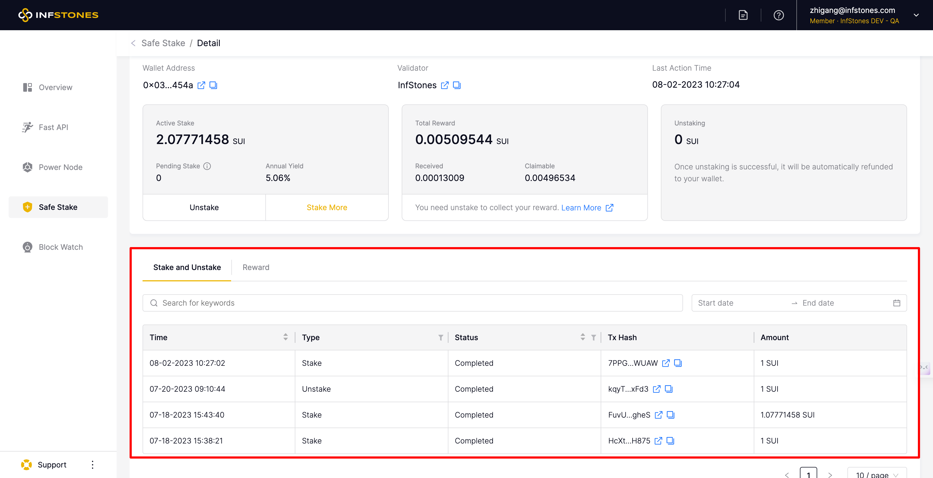Switch to the Reward tab
The height and width of the screenshot is (478, 933).
click(x=256, y=267)
